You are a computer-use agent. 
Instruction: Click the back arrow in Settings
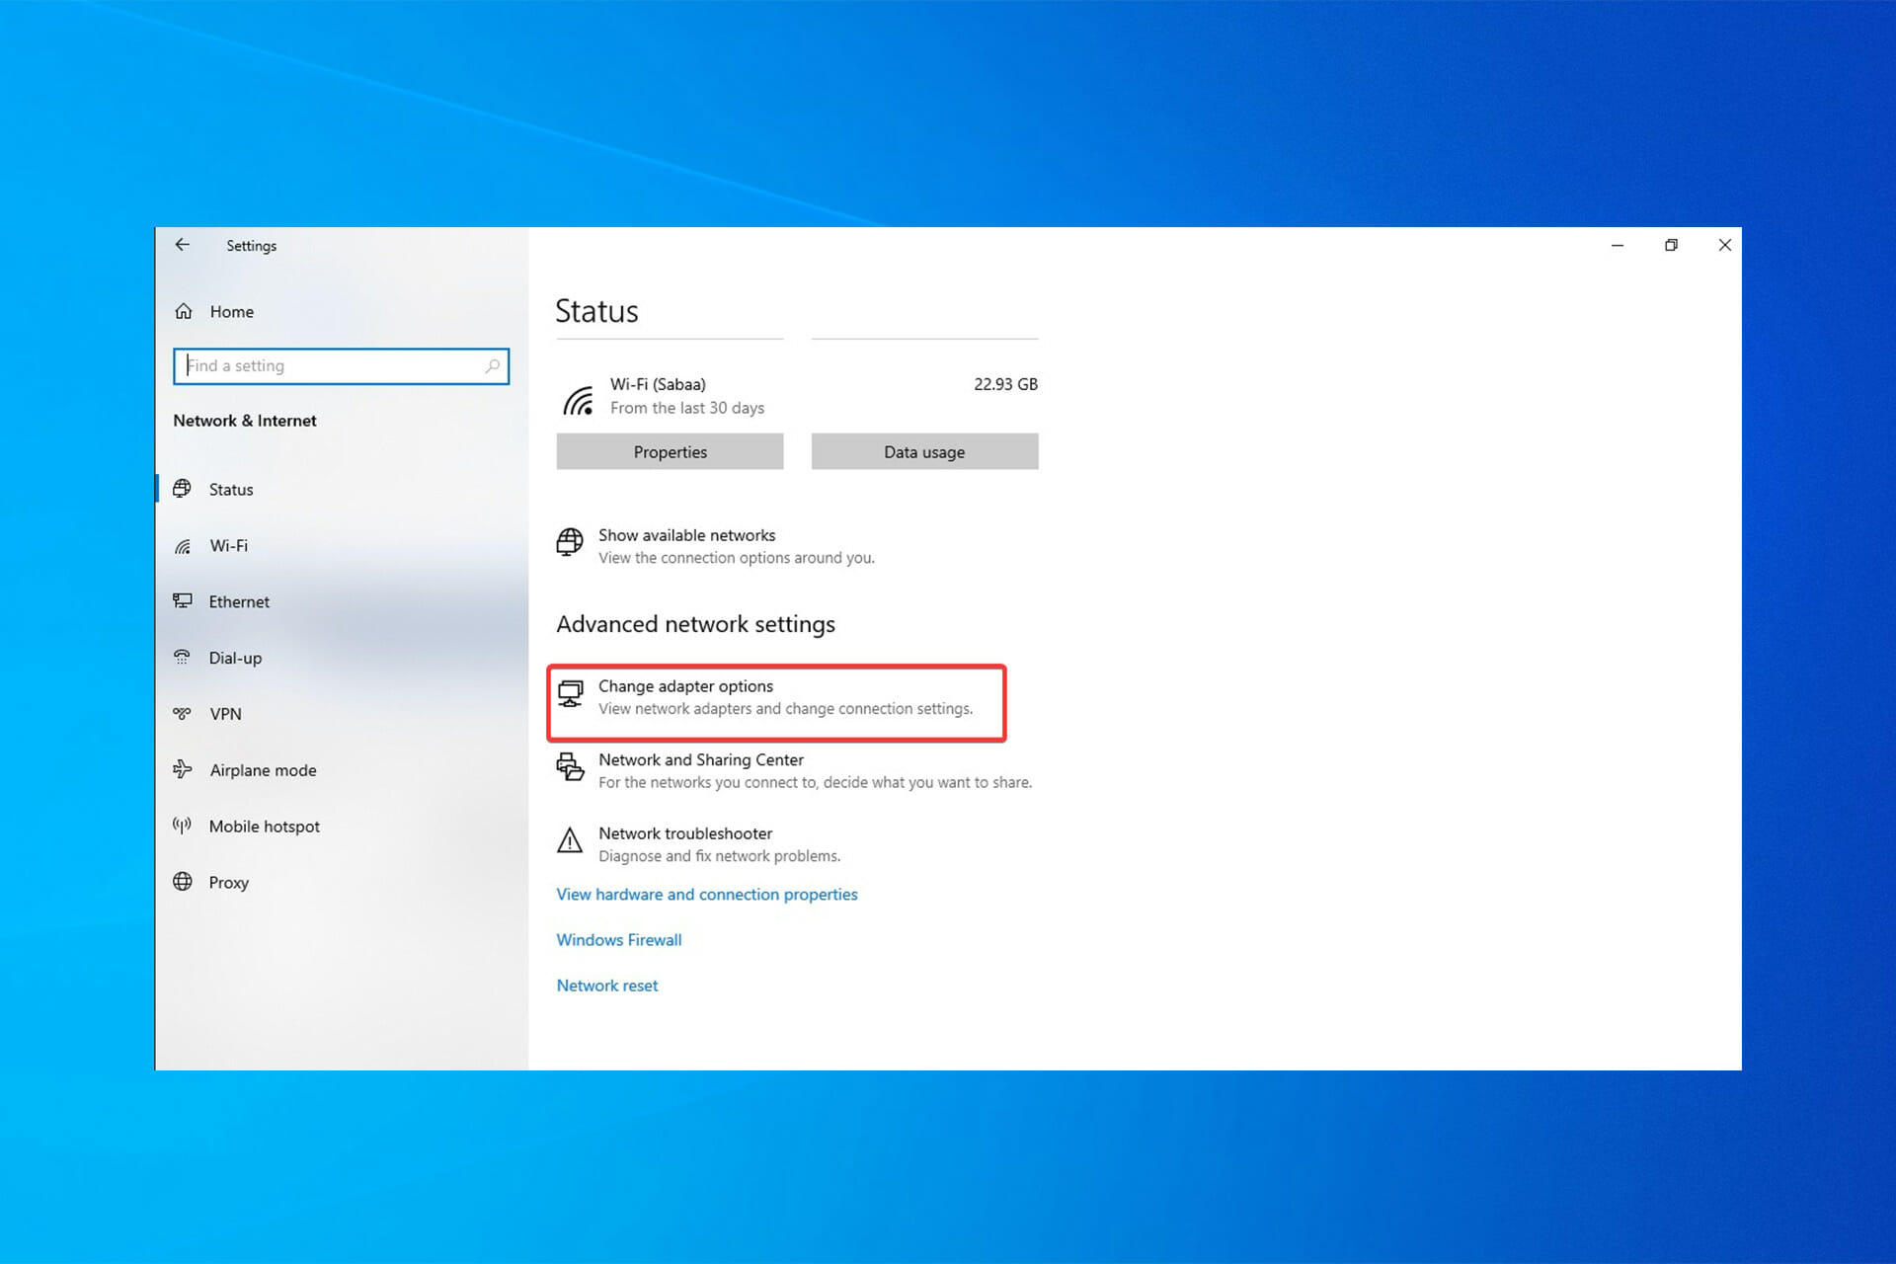coord(183,245)
